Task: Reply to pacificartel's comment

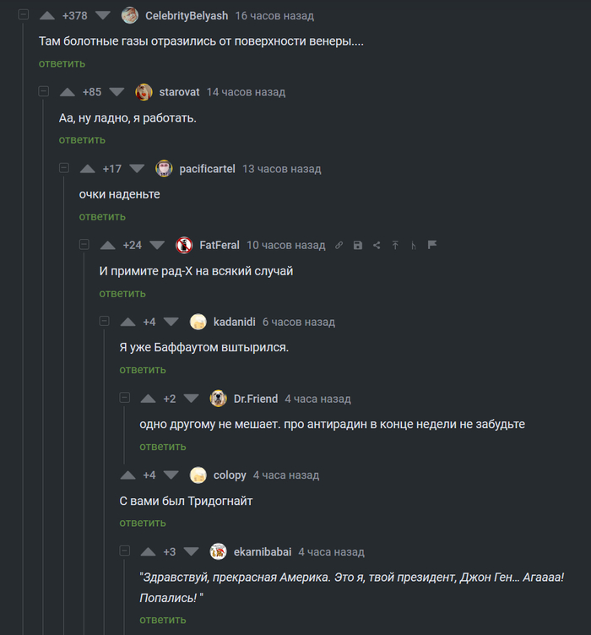Action: click(102, 216)
